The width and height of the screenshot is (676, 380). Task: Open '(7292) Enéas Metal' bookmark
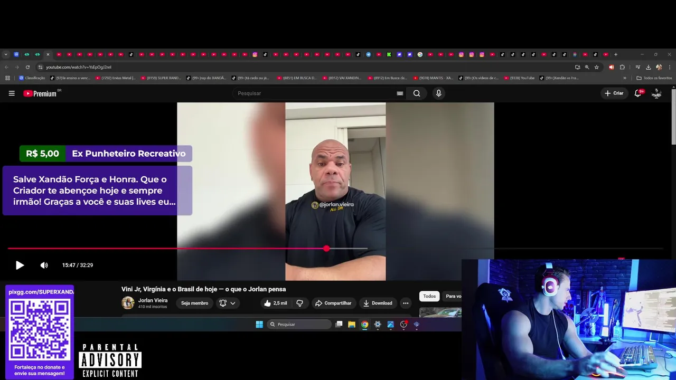tap(116, 78)
